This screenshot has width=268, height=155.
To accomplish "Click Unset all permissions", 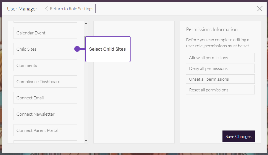I will (x=220, y=79).
